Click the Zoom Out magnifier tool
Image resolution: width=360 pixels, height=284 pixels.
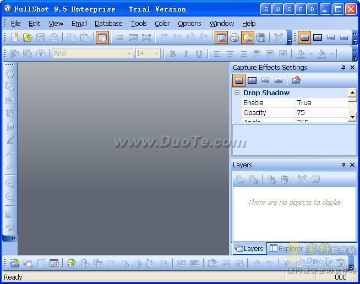click(10, 196)
